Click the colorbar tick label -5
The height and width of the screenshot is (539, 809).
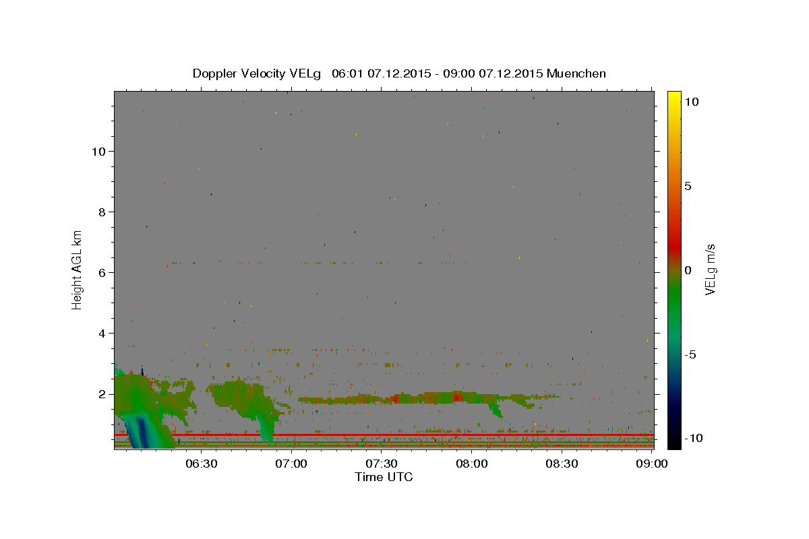(690, 354)
